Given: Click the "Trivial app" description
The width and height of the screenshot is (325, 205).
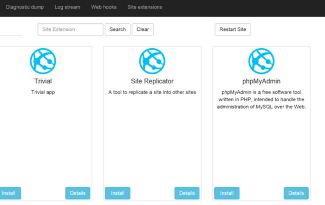Looking at the screenshot, I should click(43, 92).
